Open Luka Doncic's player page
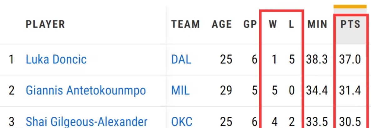 56,59
